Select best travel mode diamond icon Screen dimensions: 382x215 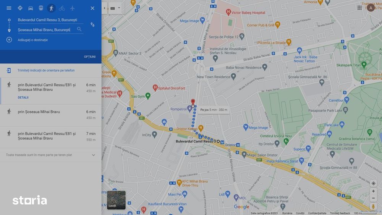pos(20,8)
